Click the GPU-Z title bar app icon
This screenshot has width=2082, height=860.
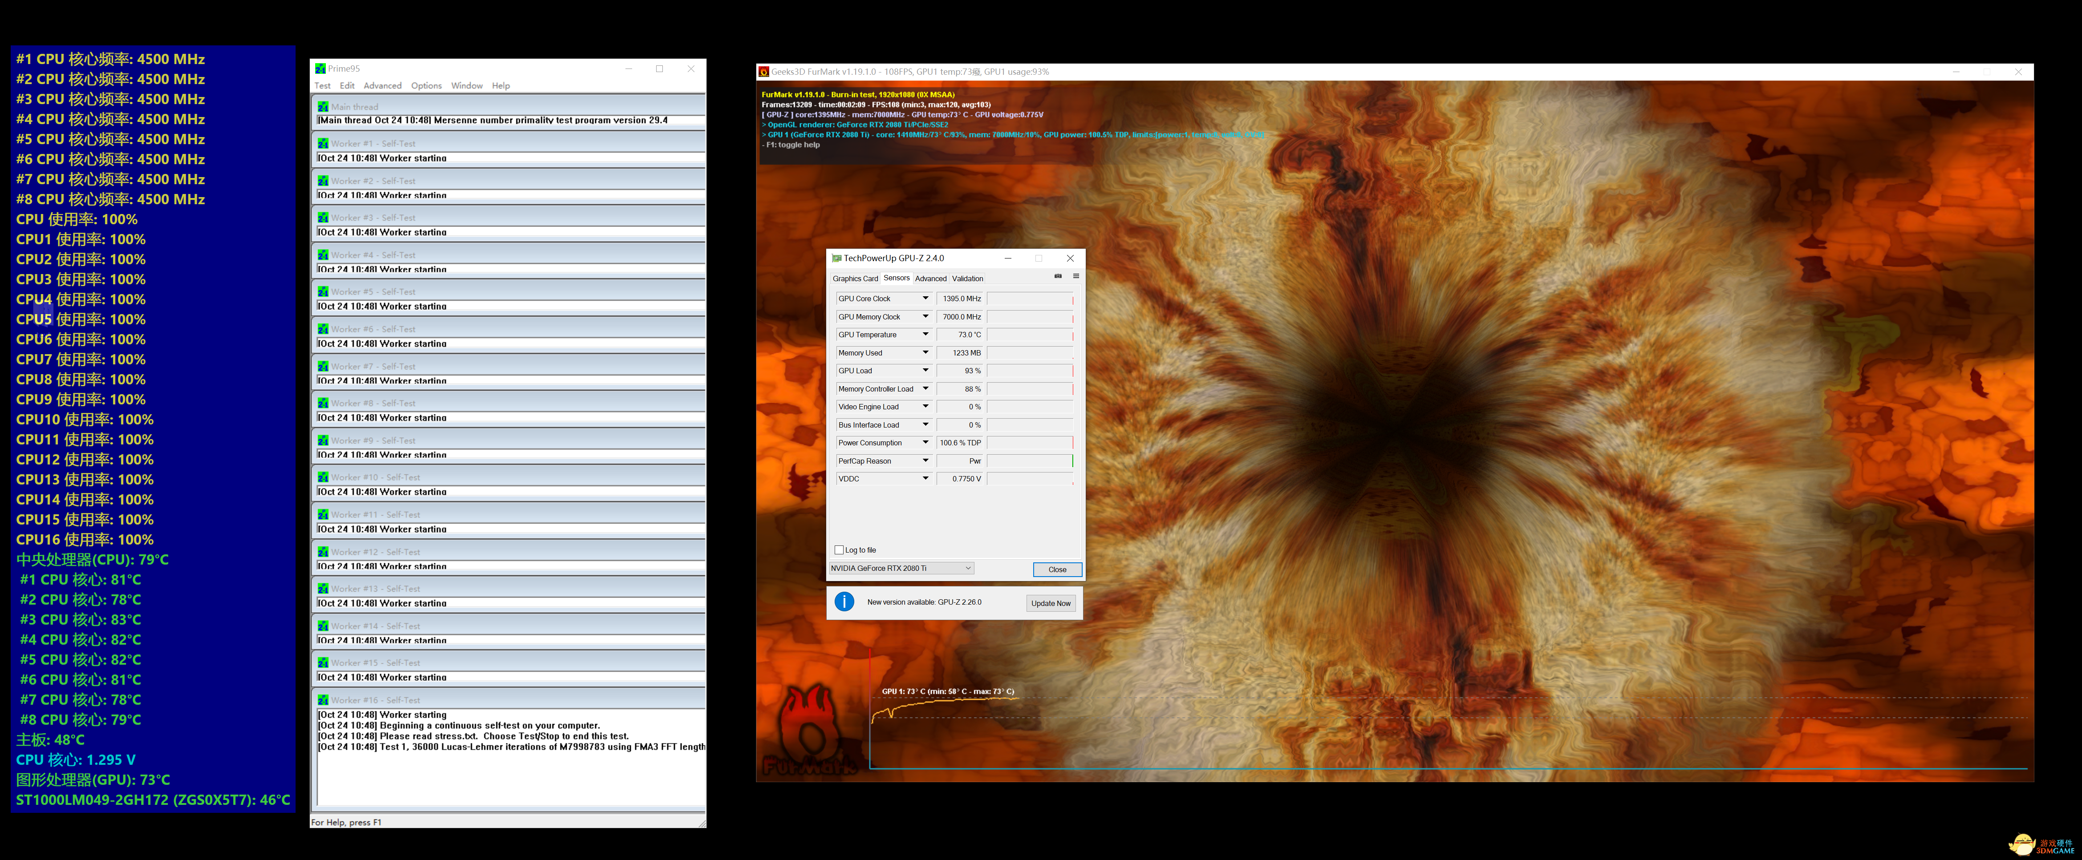(836, 258)
